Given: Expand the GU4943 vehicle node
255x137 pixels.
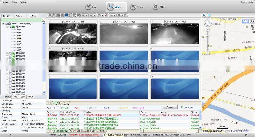Looking at the screenshot, I should (7, 80).
